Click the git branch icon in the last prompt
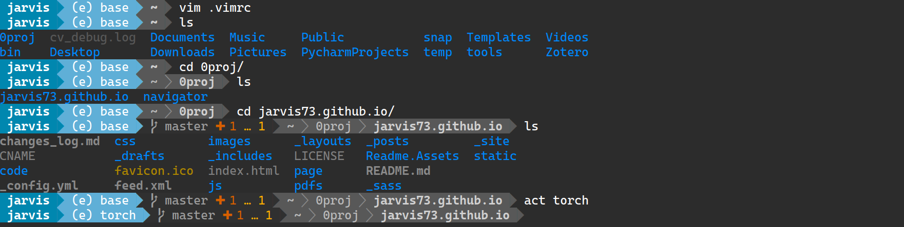904x227 pixels. [161, 216]
